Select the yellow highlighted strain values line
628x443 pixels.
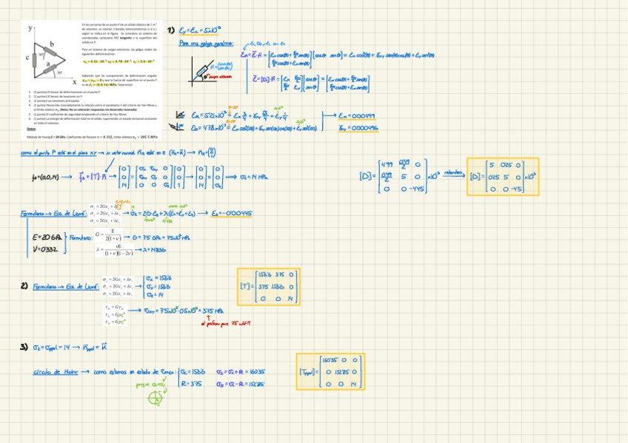point(117,62)
